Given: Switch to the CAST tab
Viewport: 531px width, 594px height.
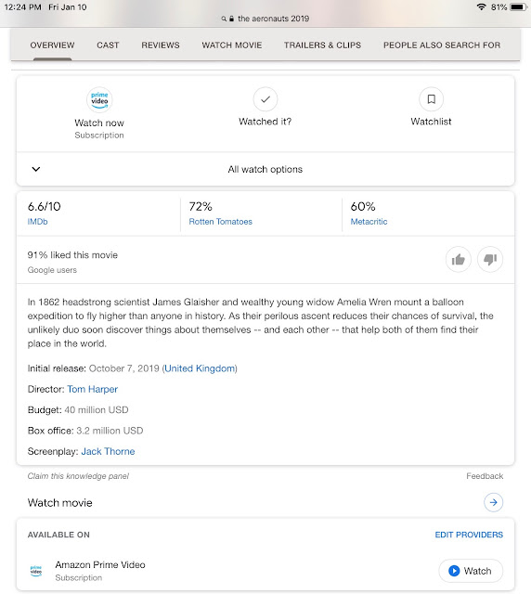Looking at the screenshot, I should coord(108,45).
